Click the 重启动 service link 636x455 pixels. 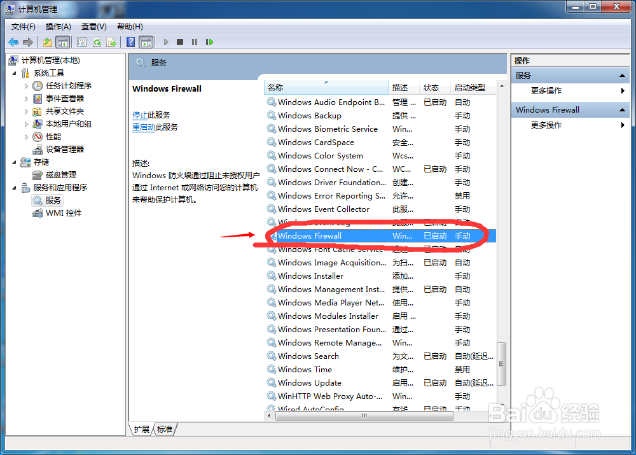pos(144,127)
